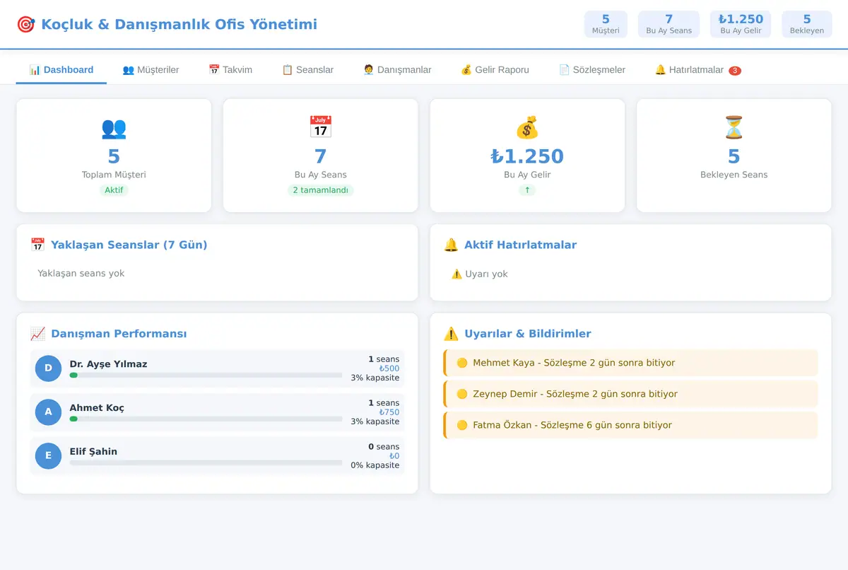Click the bell icon beside Aktif Hatırlatmalar heading
This screenshot has height=570, width=848.
[451, 245]
